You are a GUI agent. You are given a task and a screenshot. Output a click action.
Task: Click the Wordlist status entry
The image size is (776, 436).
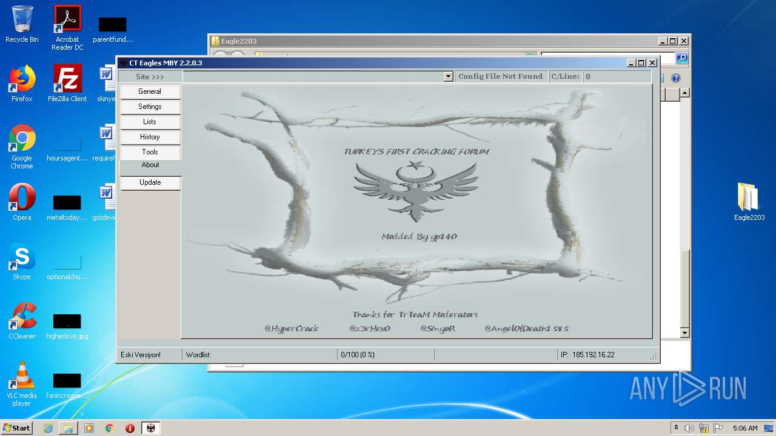[x=198, y=355]
